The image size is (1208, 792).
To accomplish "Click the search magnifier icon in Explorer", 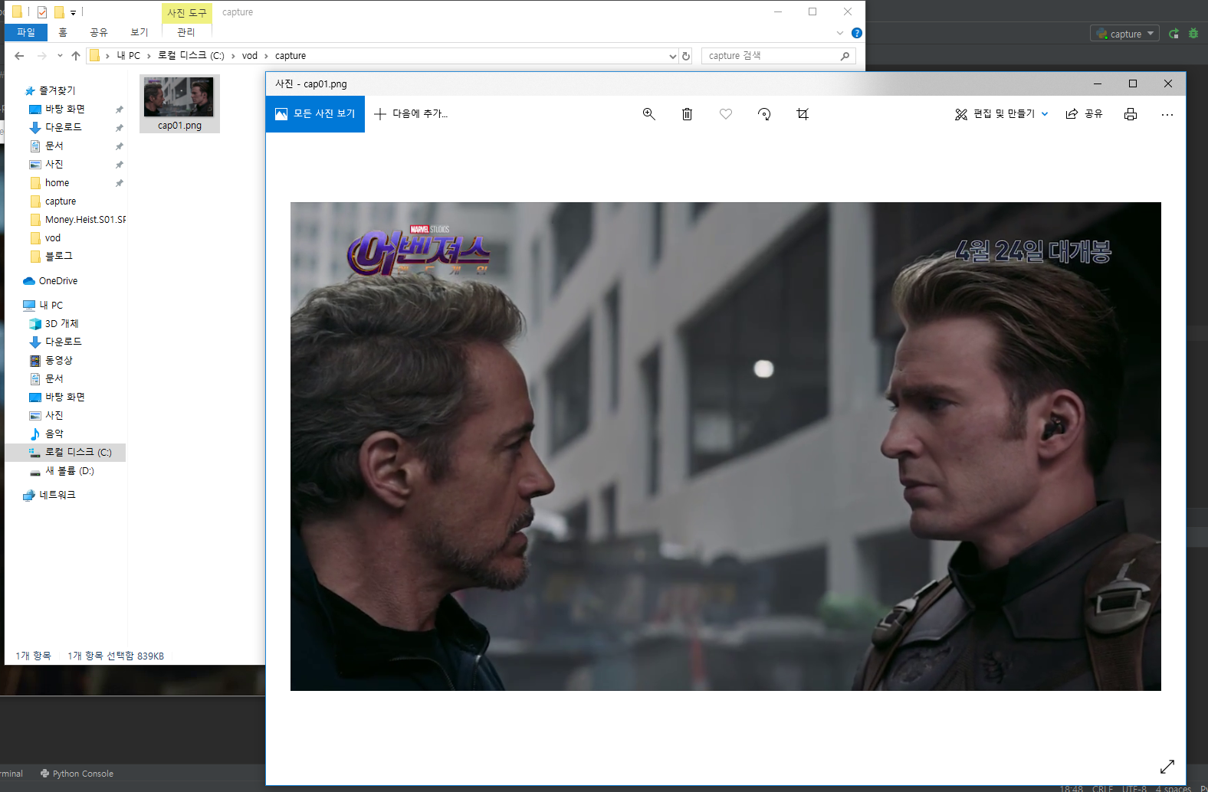I will point(845,56).
